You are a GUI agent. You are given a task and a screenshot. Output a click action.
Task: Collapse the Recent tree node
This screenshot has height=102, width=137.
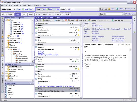point(6,20)
